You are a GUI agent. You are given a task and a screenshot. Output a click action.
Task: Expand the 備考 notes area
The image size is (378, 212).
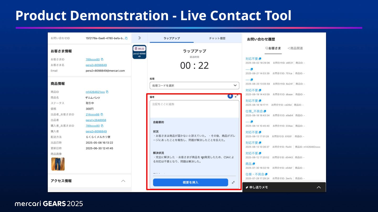[x=237, y=96]
